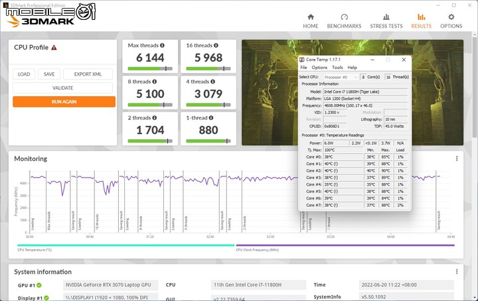Open Options menu in Core Temp
The image size is (478, 301).
tap(319, 68)
